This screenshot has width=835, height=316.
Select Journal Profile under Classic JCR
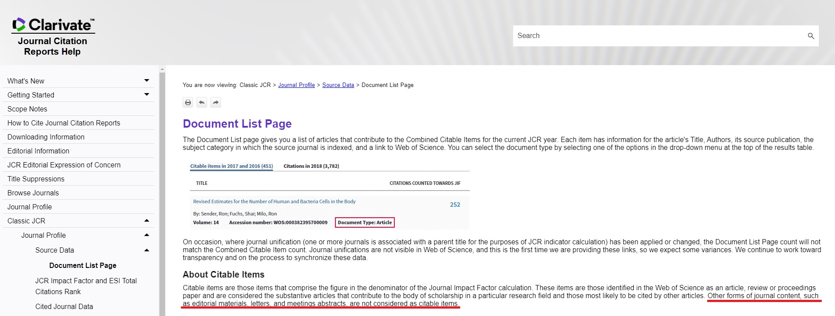coord(44,235)
